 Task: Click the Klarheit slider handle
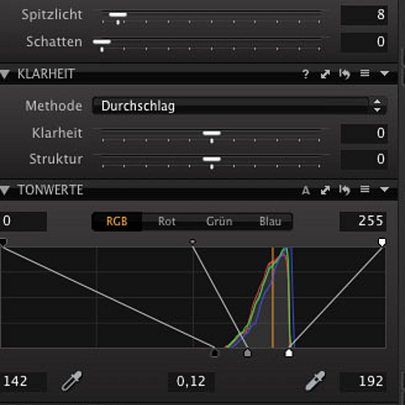click(x=211, y=134)
